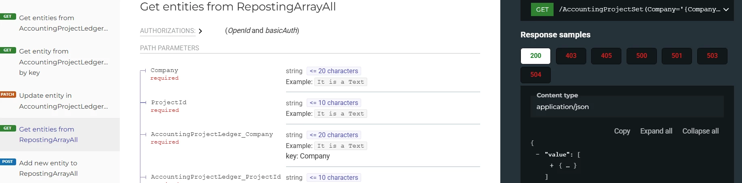Open the PATCH Update entity in AccountingProjectLedger

coord(63,101)
